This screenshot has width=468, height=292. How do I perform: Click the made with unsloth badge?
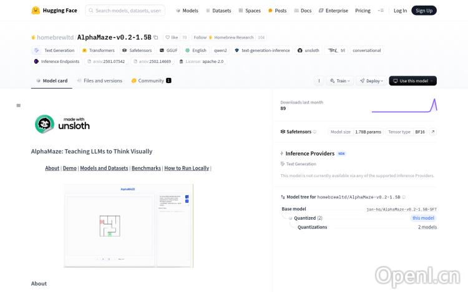coord(62,125)
